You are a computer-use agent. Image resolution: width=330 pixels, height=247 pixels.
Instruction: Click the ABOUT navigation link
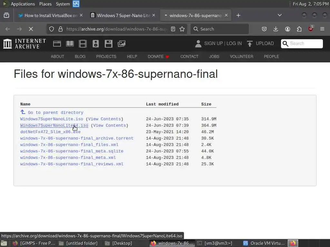57,57
